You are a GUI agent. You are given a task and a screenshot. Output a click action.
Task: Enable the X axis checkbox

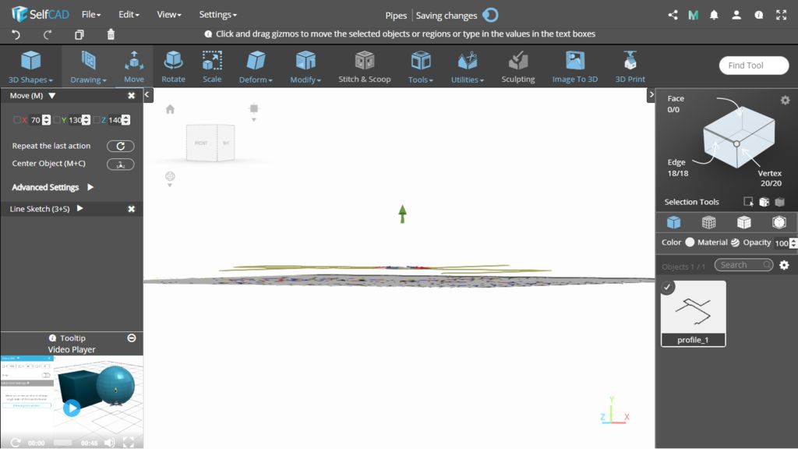(17, 120)
